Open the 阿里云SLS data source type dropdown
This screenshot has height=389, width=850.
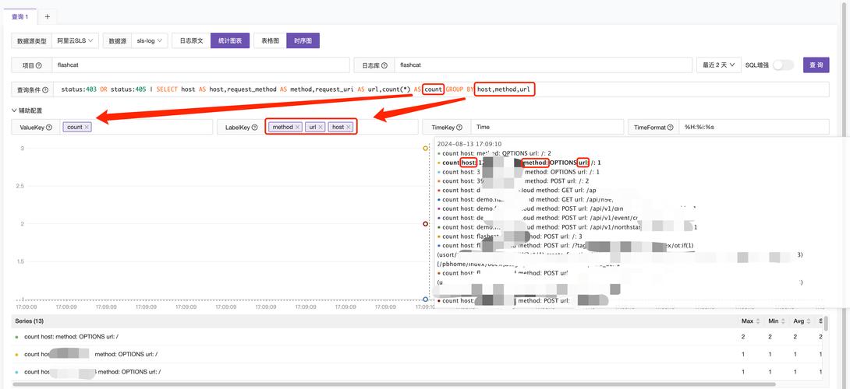pos(75,40)
